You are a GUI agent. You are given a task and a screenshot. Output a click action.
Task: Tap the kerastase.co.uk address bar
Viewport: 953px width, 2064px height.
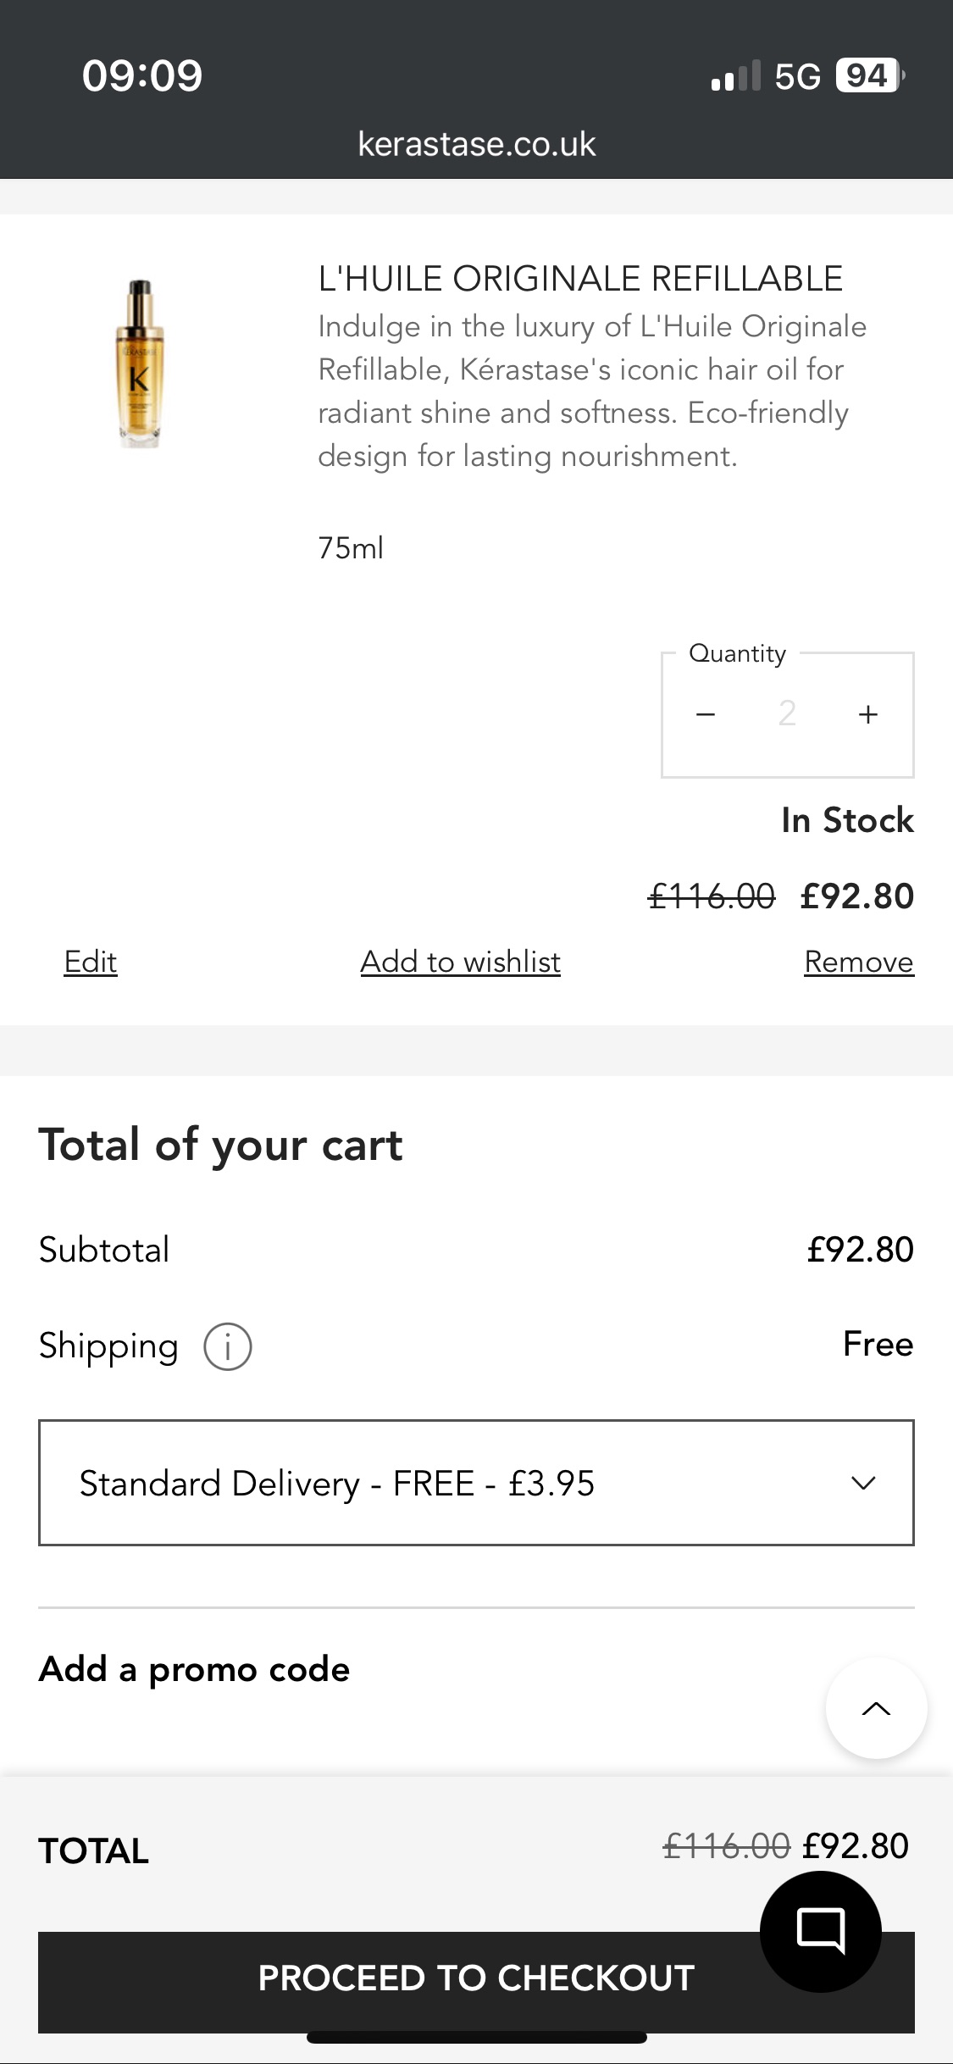coord(476,144)
